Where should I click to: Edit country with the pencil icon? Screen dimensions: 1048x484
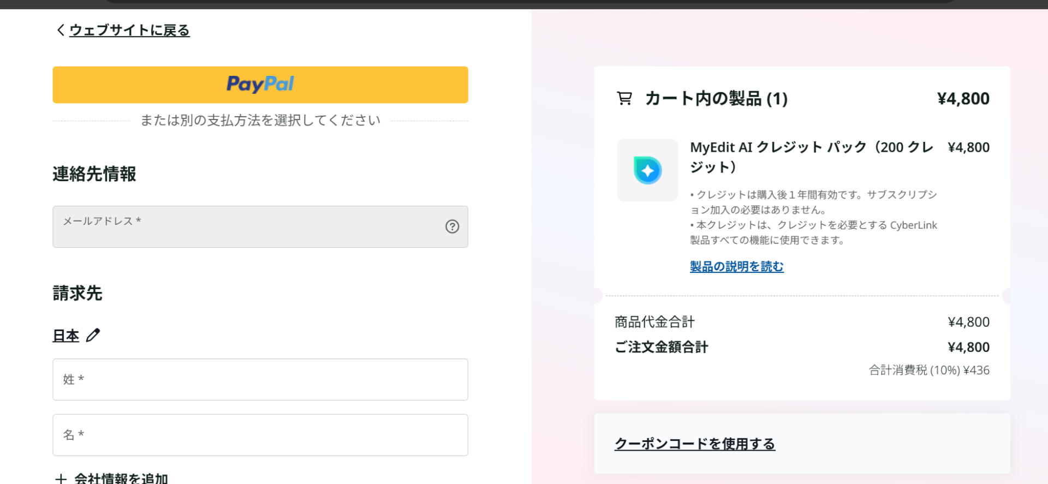[93, 335]
